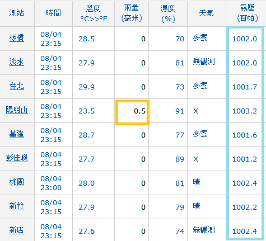The image size is (266, 241).
Task: Open the 基隆 station link
Action: 17,134
